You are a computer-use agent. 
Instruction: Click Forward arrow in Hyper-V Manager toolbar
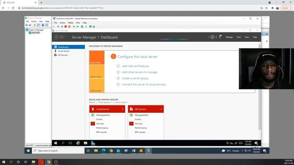pyautogui.click(x=30, y=25)
